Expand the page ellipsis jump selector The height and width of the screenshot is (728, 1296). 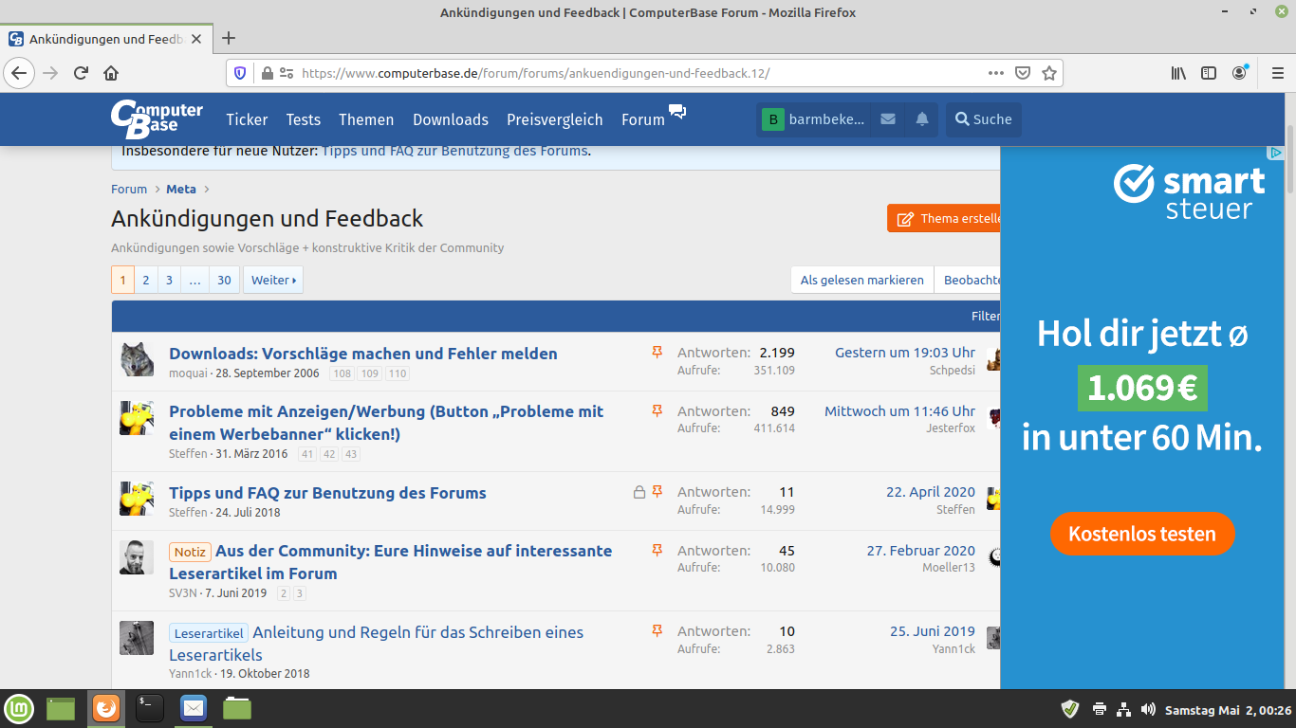(194, 280)
